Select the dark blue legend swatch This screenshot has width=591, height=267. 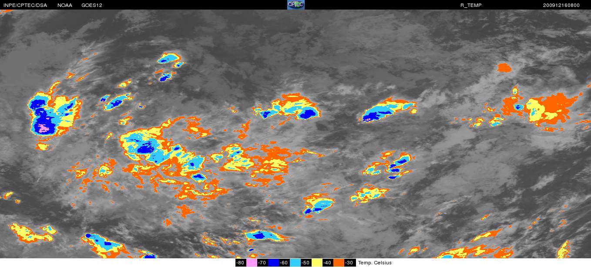(x=274, y=263)
